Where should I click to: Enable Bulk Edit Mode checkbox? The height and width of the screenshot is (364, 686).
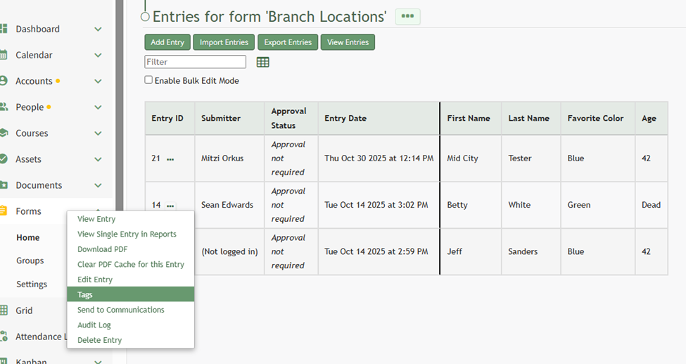click(x=148, y=80)
